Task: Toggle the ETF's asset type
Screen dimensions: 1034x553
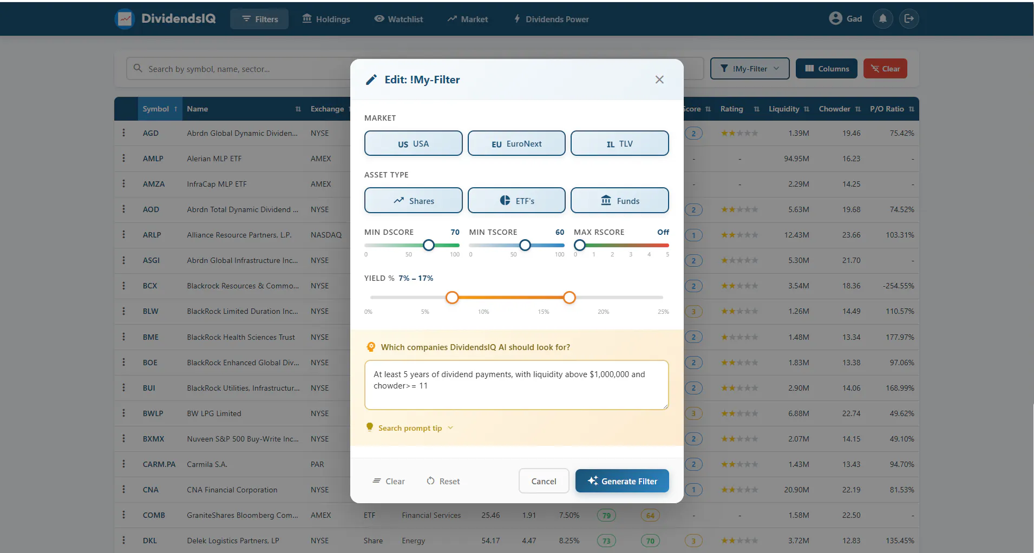Action: pyautogui.click(x=516, y=201)
